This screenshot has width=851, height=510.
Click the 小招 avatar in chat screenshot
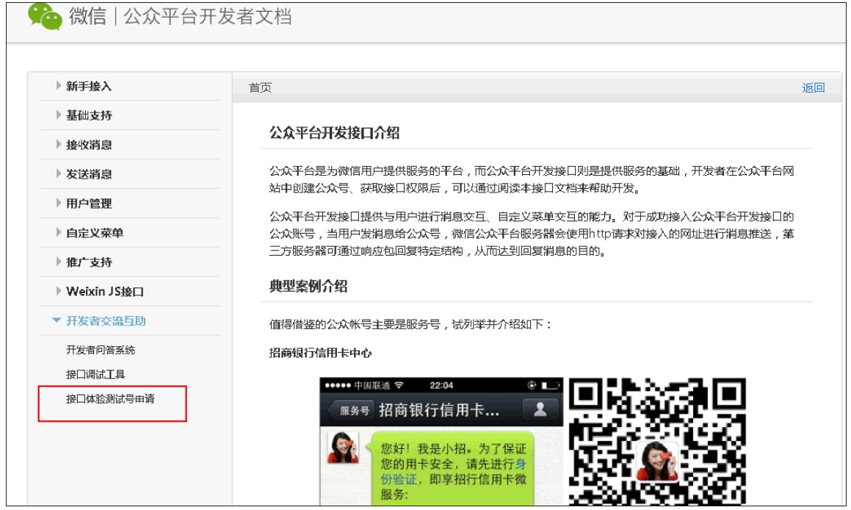342,448
